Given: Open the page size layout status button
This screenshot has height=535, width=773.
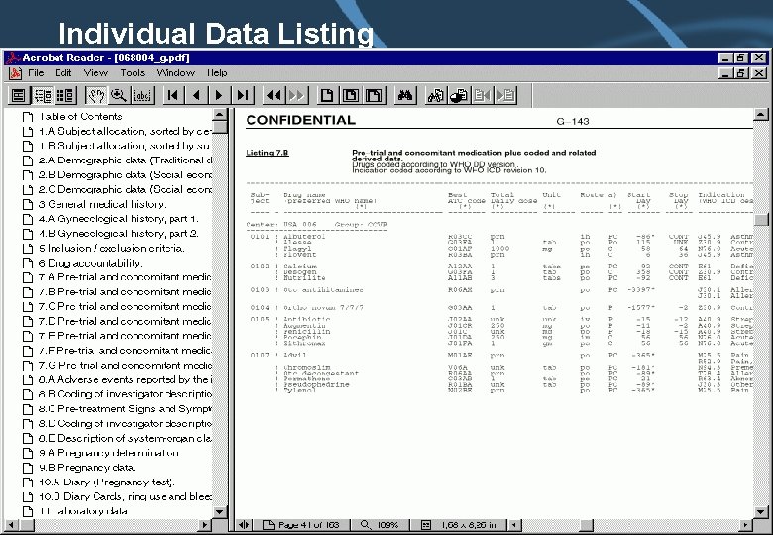Looking at the screenshot, I should pos(459,525).
